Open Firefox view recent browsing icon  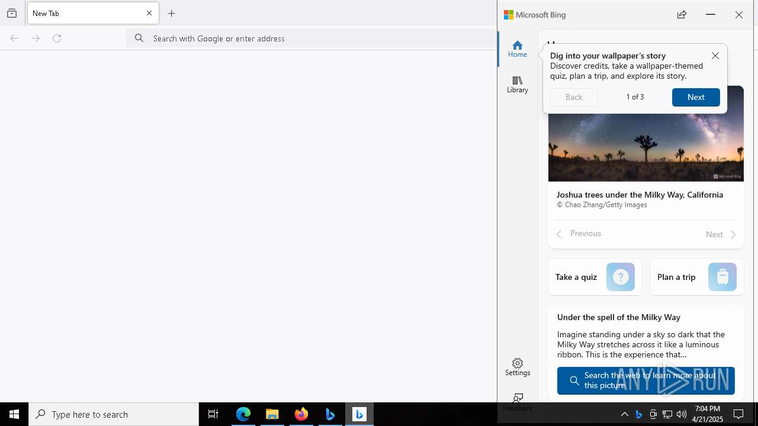coord(12,13)
